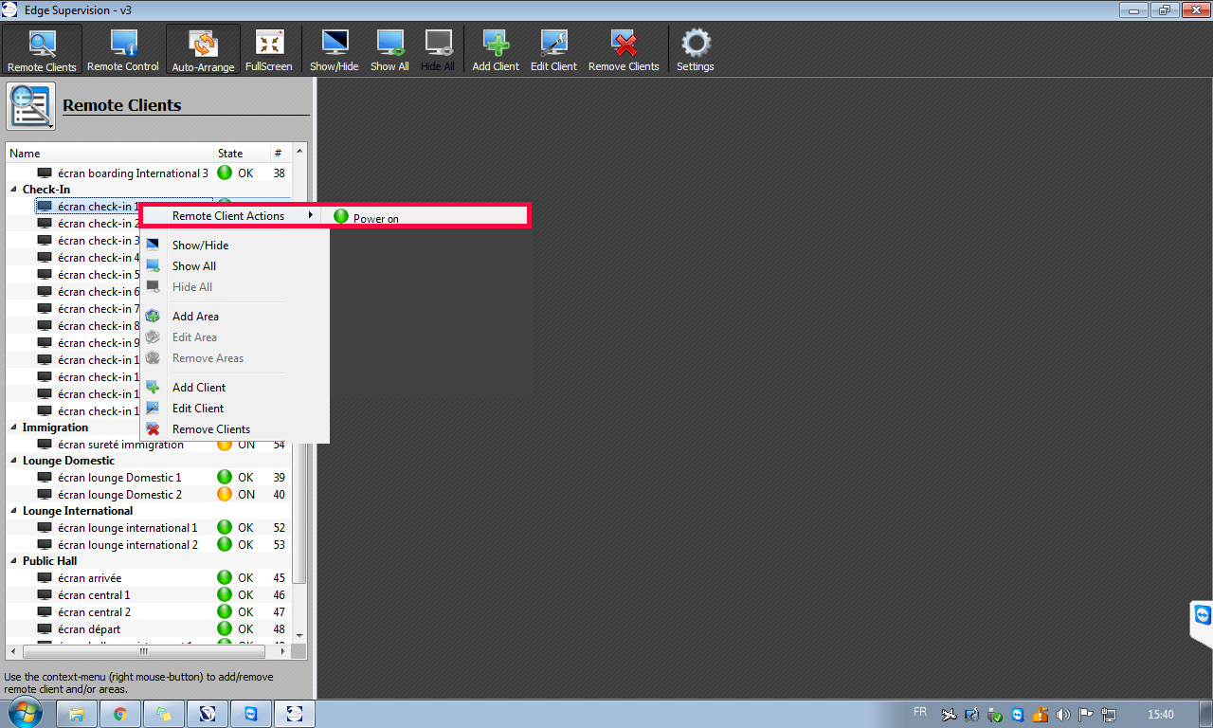
Task: Click the Show/Hide toolbar icon
Action: pyautogui.click(x=335, y=49)
